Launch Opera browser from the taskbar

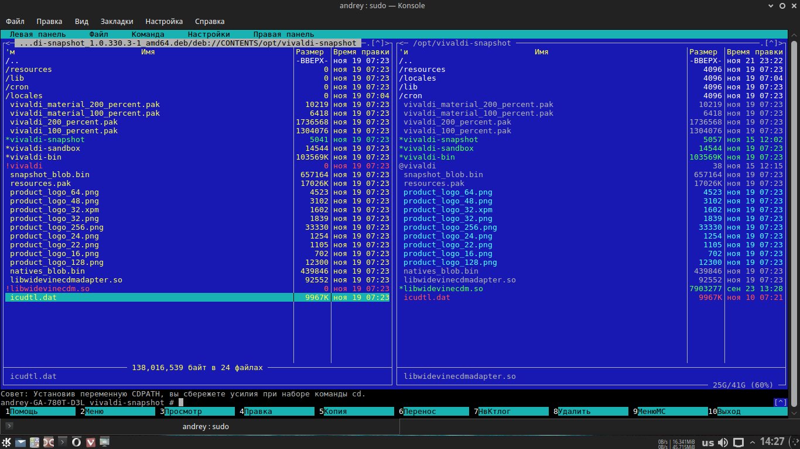point(77,442)
